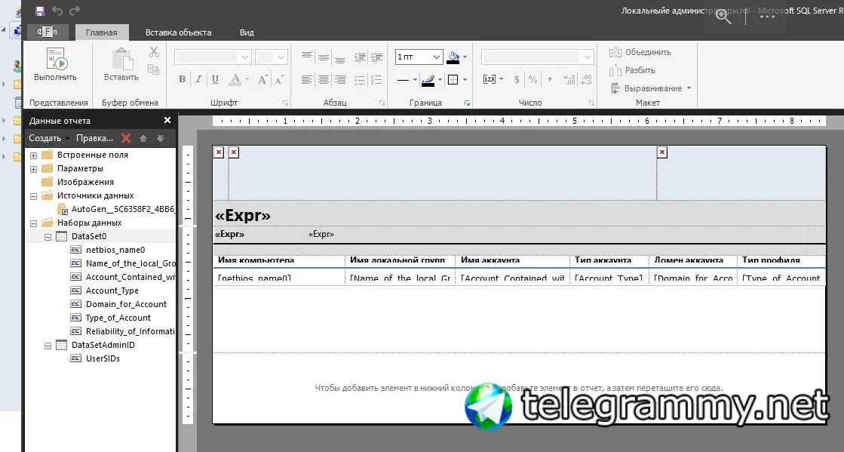
Task: Click the currency dollar format icon
Action: (x=517, y=79)
